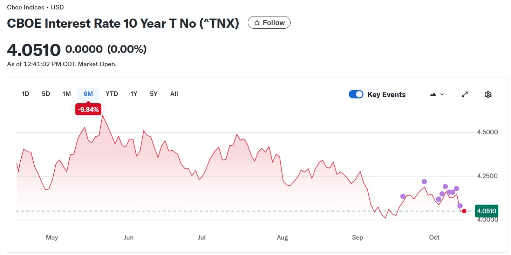This screenshot has height=255, width=511.
Task: Select the 1D time range
Action: tap(26, 94)
